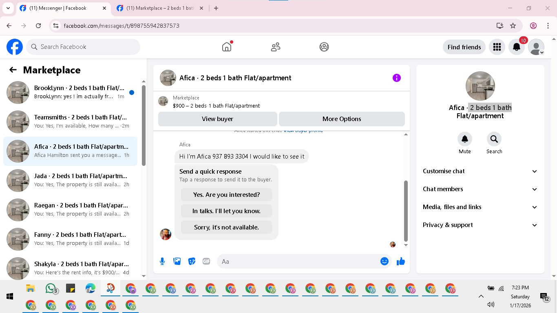Open File Explorer from the taskbar
This screenshot has height=313, width=557.
pos(31,289)
